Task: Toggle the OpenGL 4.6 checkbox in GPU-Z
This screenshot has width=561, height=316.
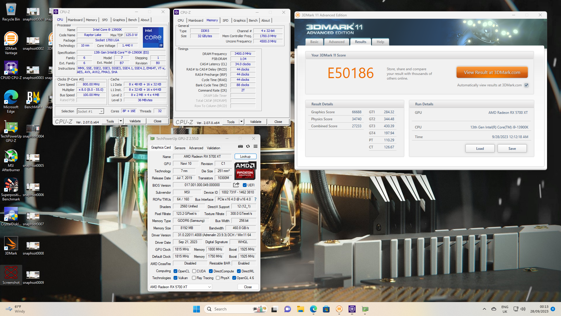Action: [x=234, y=278]
